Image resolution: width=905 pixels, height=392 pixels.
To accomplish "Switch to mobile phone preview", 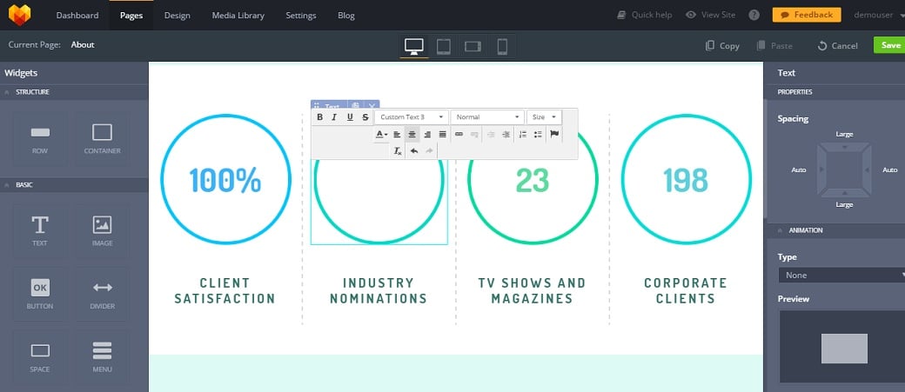I will [x=502, y=46].
